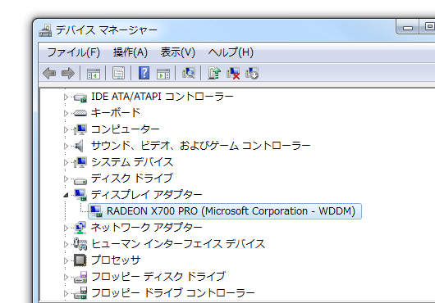The height and width of the screenshot is (303, 435).
Task: Click the Disable device down-arrow icon
Action: pyautogui.click(x=252, y=74)
